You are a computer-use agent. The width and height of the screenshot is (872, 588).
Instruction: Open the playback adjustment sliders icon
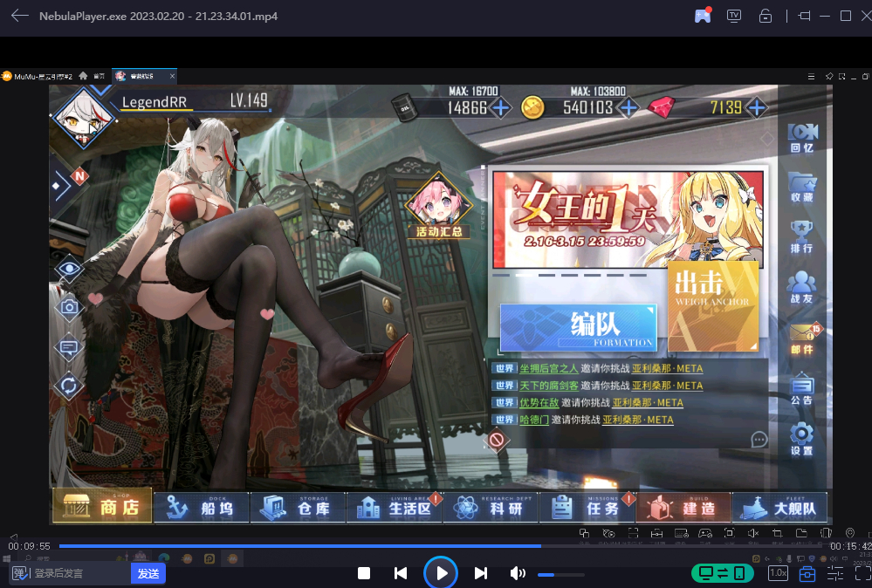835,573
